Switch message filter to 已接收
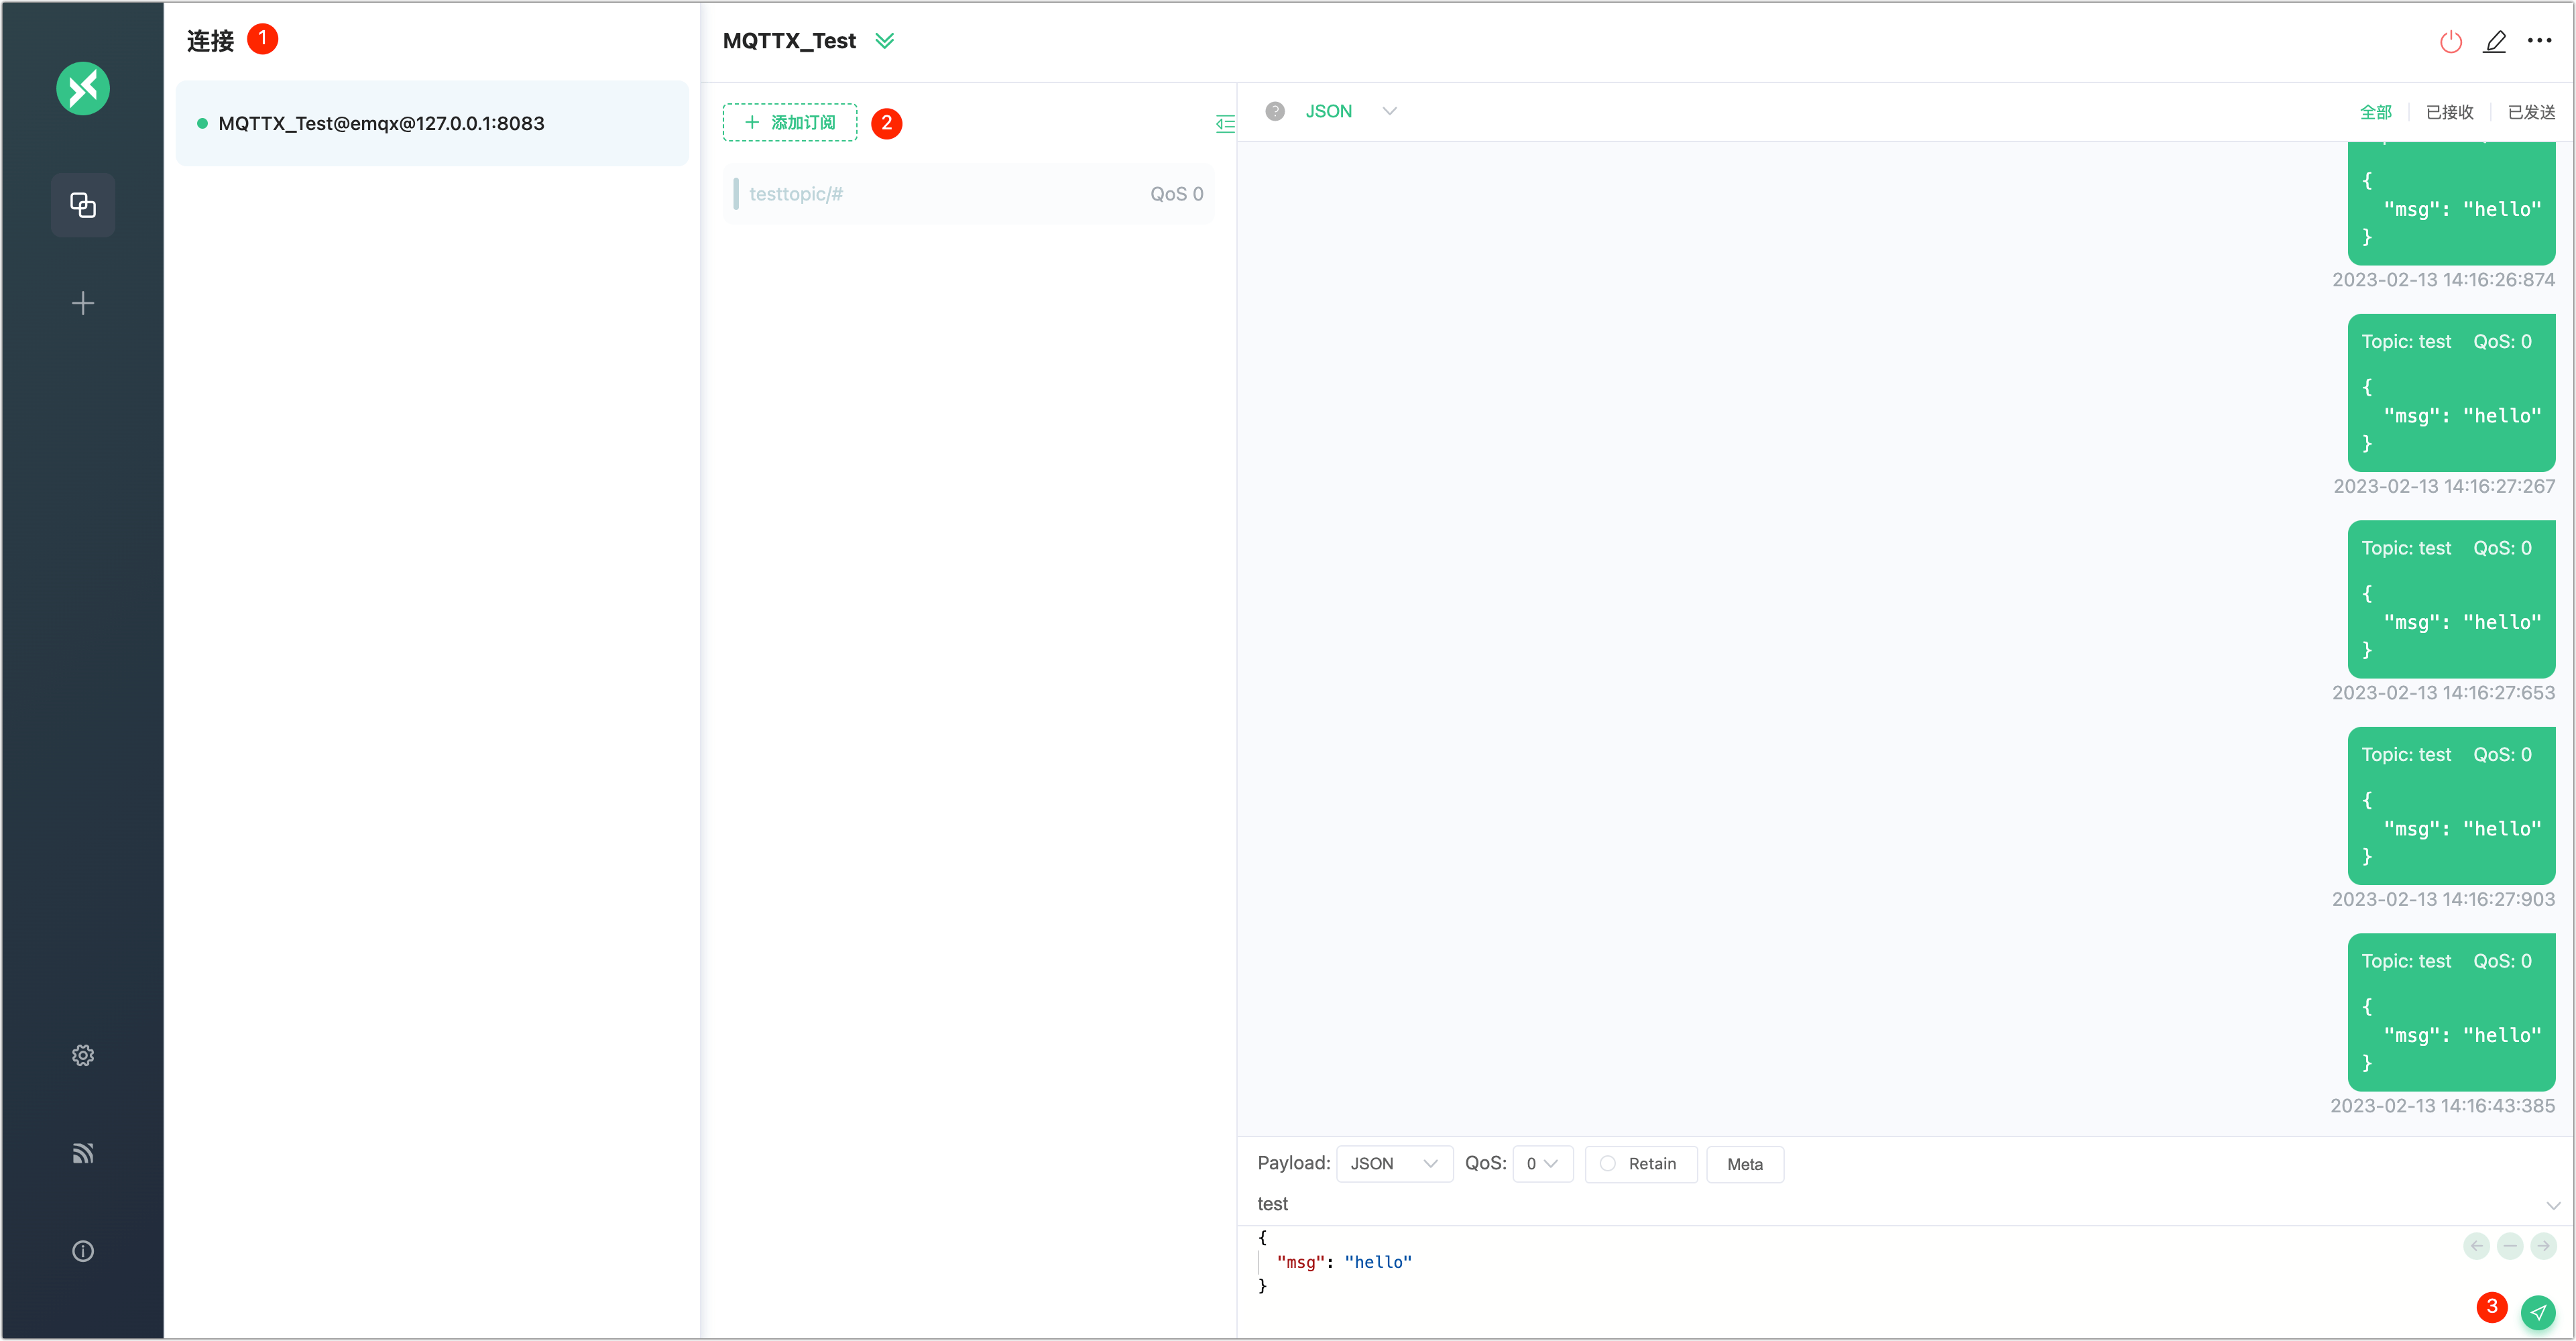2576x1341 pixels. (x=2449, y=112)
